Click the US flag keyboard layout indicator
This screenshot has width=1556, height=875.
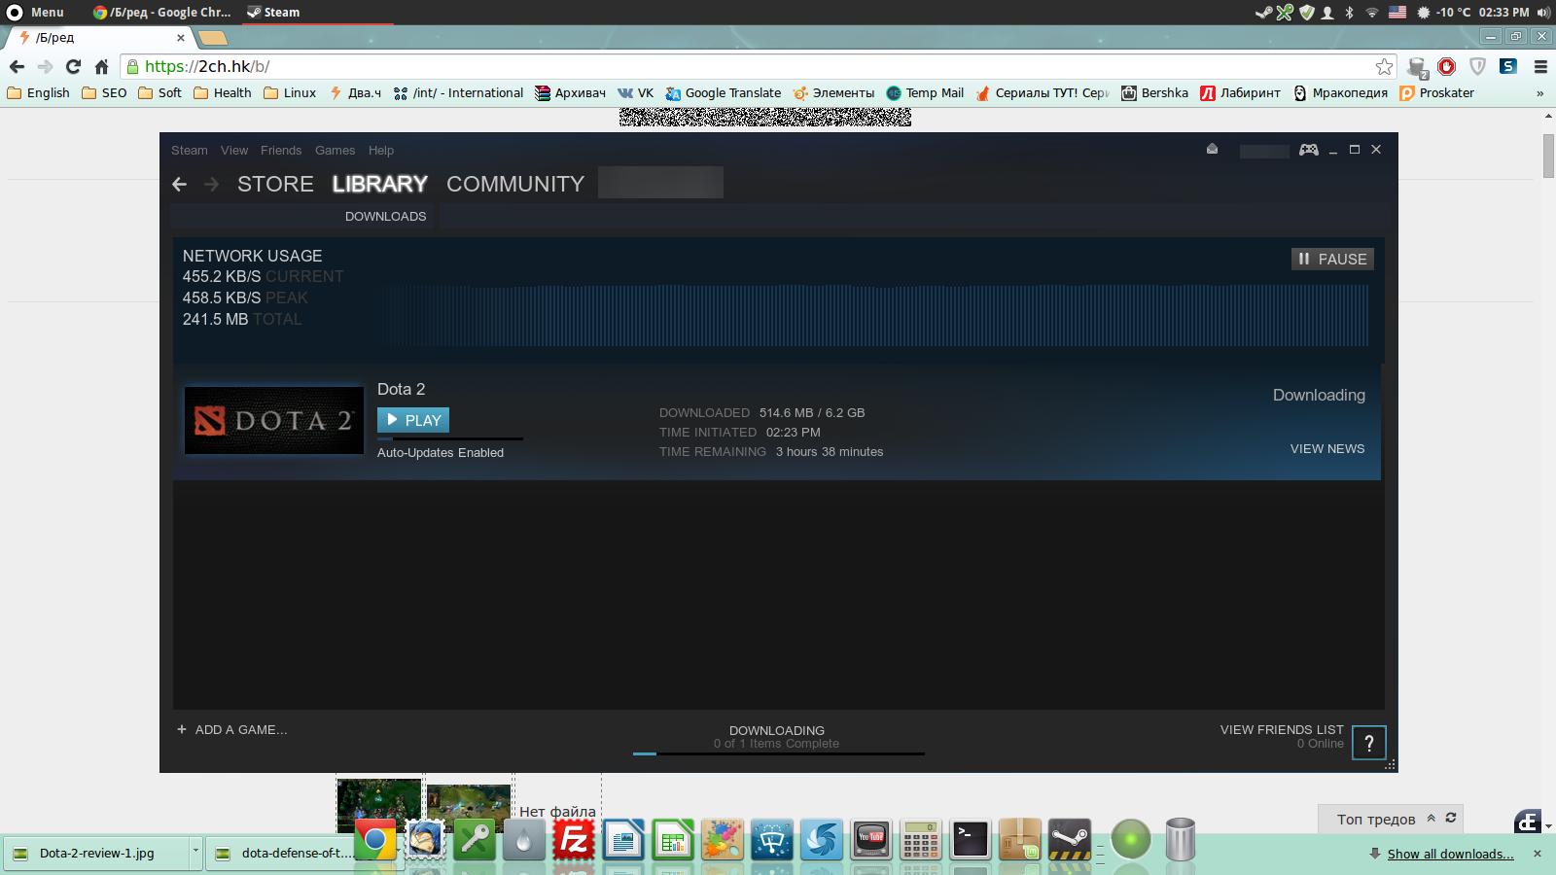(1397, 13)
